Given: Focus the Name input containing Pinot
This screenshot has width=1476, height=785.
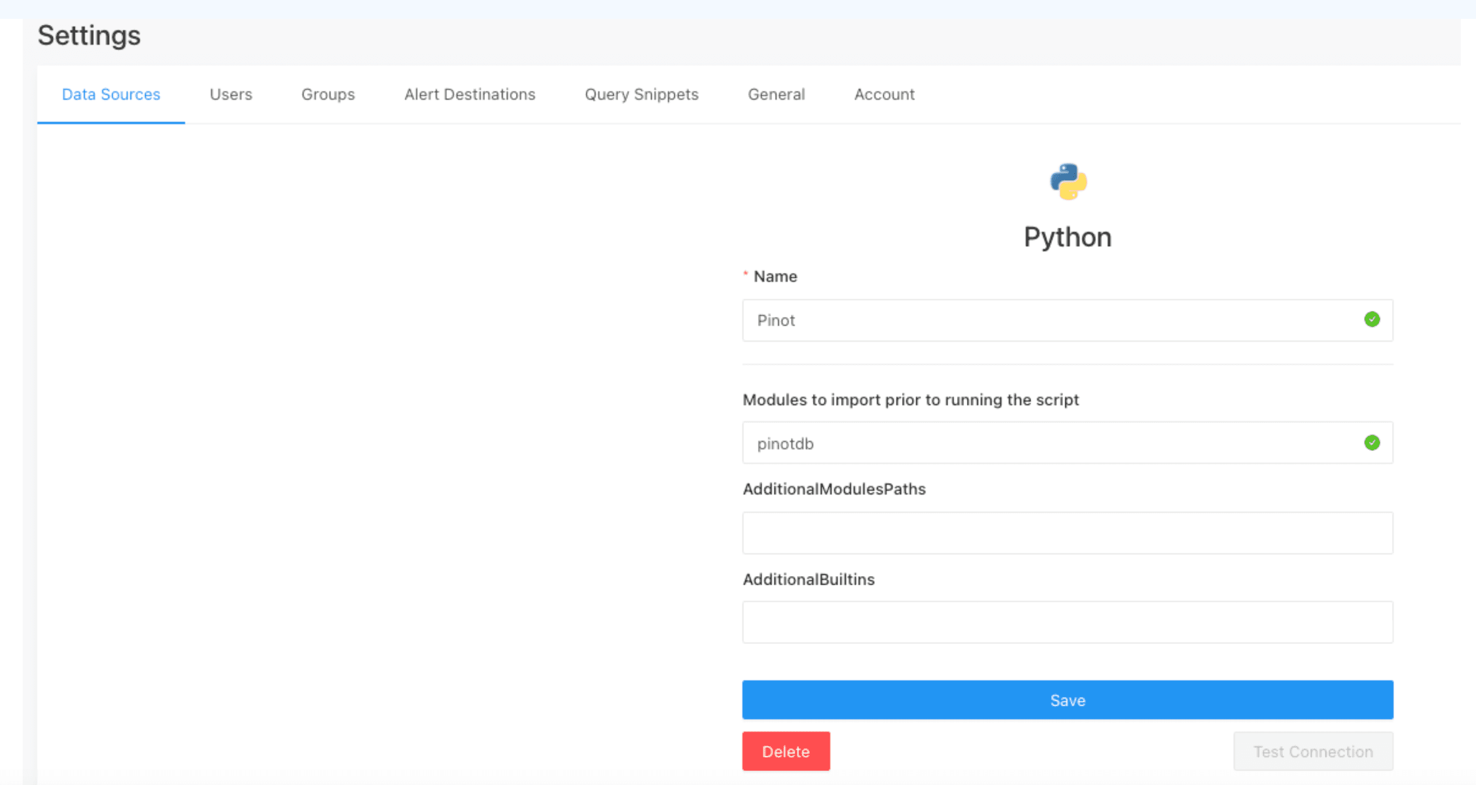Looking at the screenshot, I should click(1067, 320).
